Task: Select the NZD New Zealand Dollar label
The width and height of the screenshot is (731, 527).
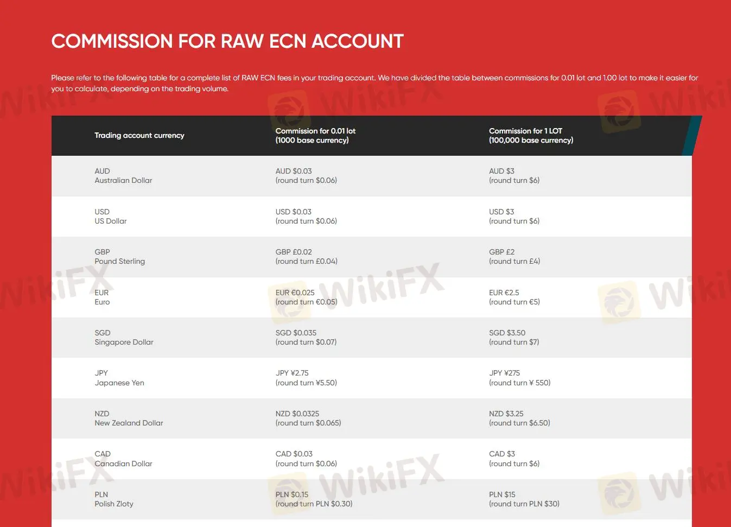Action: coord(129,418)
